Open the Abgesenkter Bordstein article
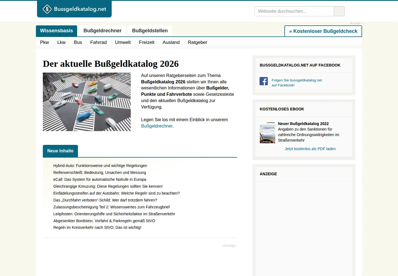The width and height of the screenshot is (398, 276). pos(104,221)
